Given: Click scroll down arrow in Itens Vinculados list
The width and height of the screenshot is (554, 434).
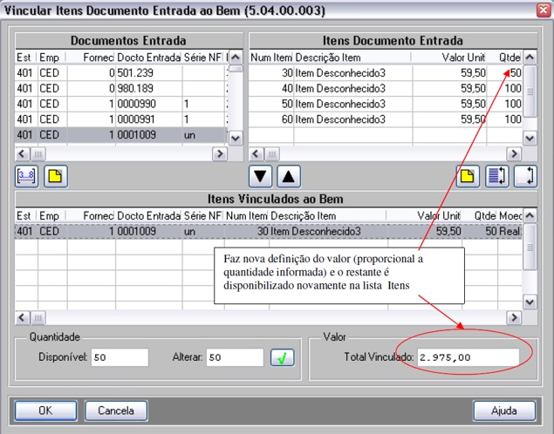Looking at the screenshot, I should click(530, 302).
